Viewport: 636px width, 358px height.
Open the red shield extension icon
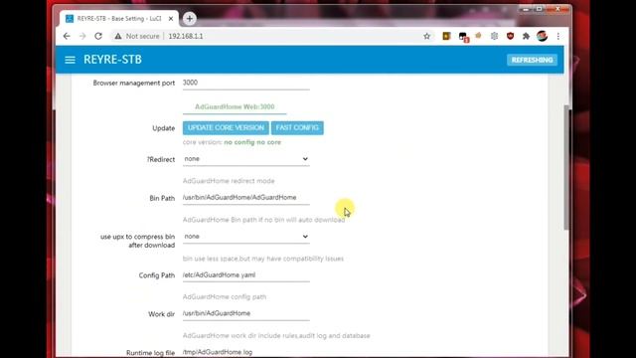[x=510, y=36]
